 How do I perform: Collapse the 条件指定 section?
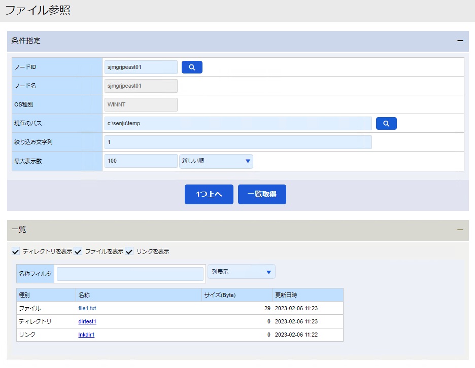460,41
